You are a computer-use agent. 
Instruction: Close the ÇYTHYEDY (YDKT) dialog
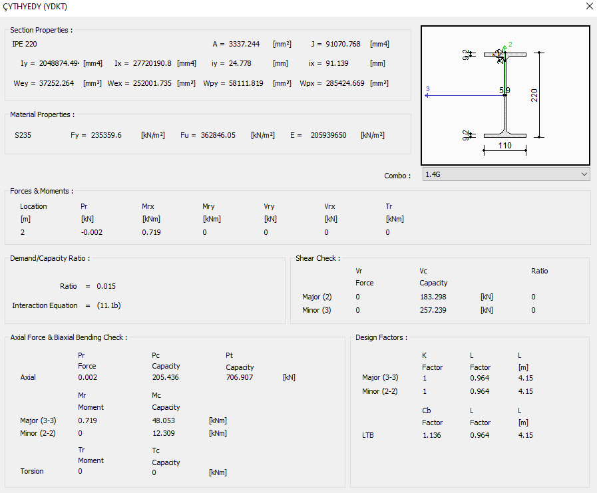tap(589, 7)
